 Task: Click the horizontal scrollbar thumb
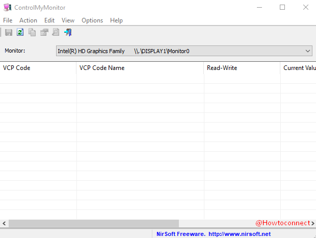pyautogui.click(x=94, y=224)
